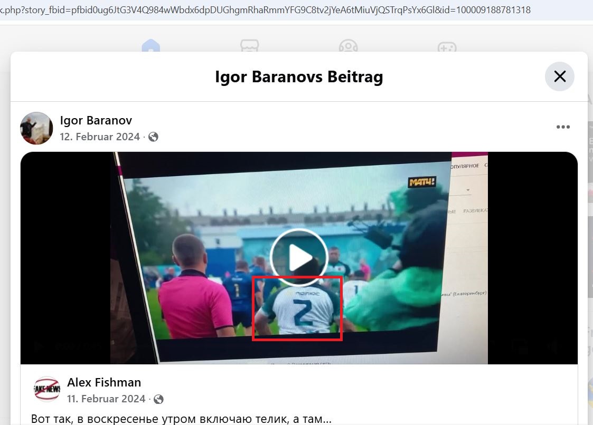Viewport: 593px width, 425px height.
Task: Open the Groups icon in top navigation
Action: 349,46
